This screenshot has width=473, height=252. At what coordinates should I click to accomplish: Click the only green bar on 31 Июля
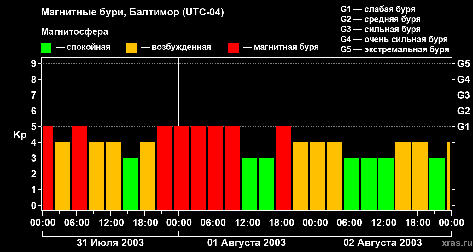(x=131, y=184)
